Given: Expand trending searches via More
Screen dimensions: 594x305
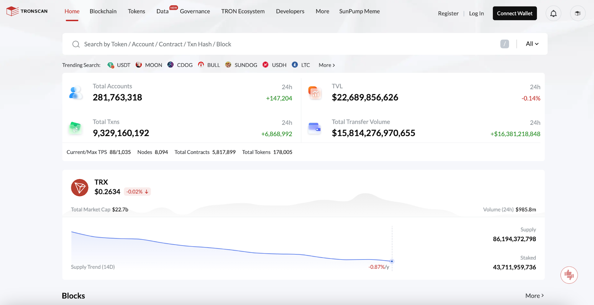Looking at the screenshot, I should coord(327,65).
